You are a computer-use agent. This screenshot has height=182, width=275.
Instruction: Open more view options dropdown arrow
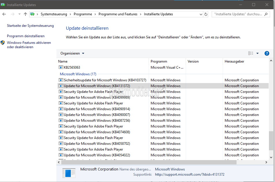(x=257, y=53)
